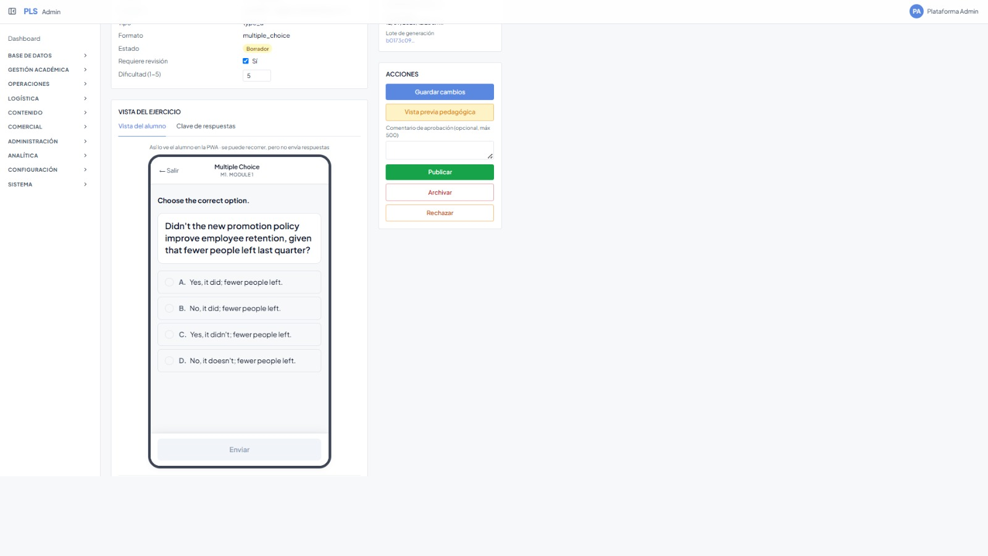The image size is (988, 556).
Task: Switch to Clave de respuestas tab
Action: pyautogui.click(x=206, y=126)
